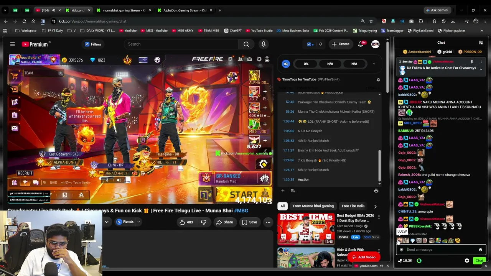The width and height of the screenshot is (491, 276).
Task: Select the All videos chip
Action: [x=282, y=206]
